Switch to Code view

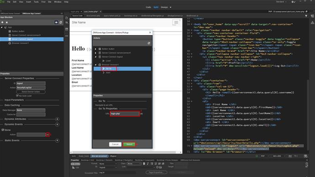(x=148, y=7)
